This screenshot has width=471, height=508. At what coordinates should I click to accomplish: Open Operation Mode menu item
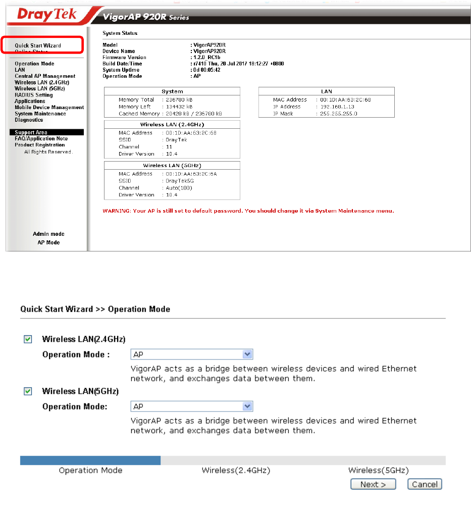coord(34,64)
